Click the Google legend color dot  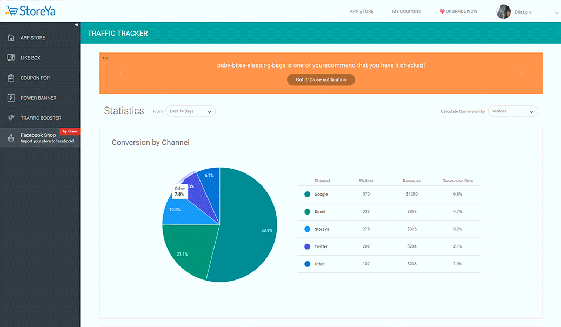click(x=307, y=194)
